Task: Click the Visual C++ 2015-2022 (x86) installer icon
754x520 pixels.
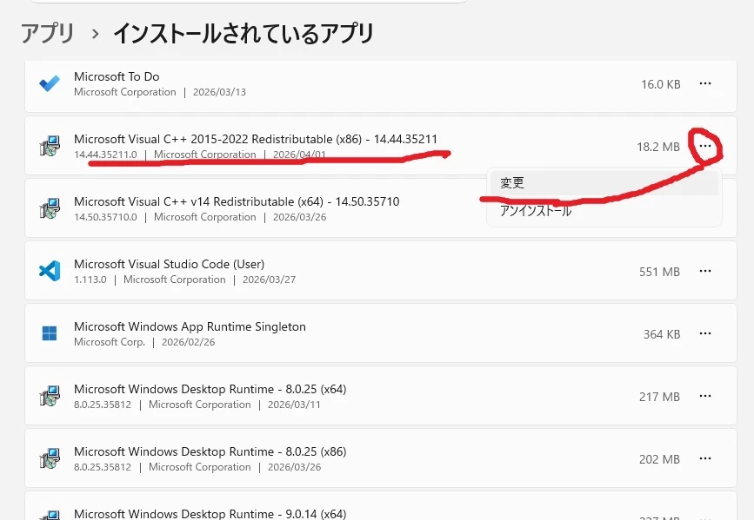Action: click(50, 146)
